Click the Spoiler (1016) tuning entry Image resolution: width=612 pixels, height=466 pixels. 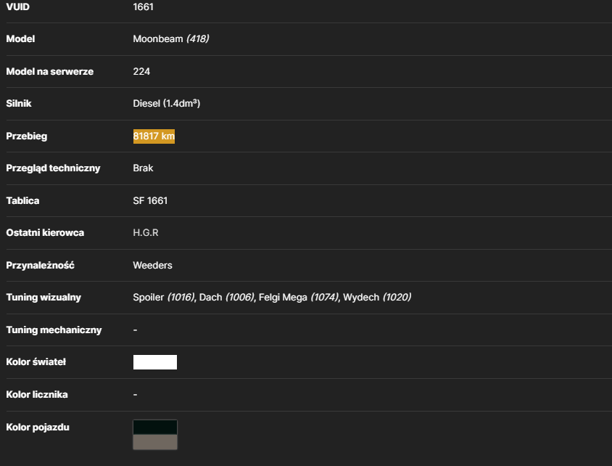[x=164, y=298]
